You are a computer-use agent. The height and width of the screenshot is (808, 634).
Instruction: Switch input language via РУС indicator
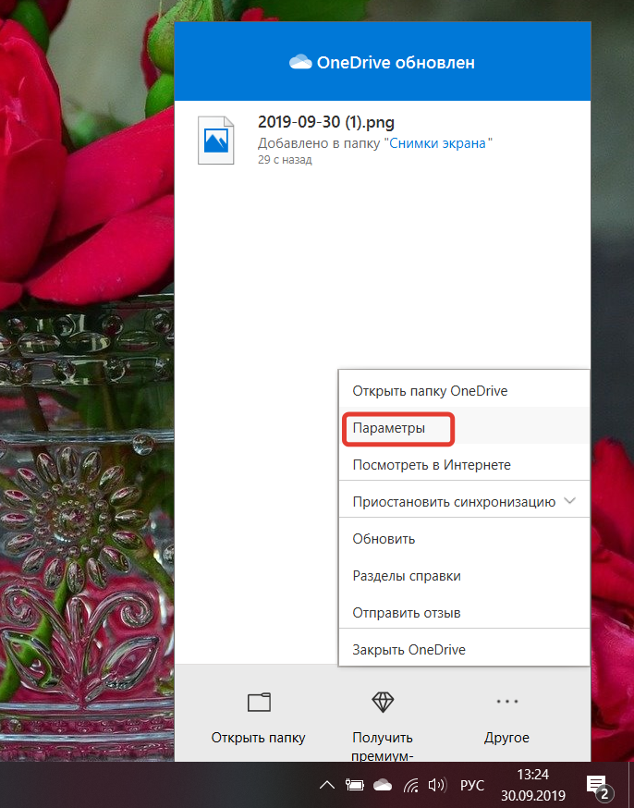471,785
